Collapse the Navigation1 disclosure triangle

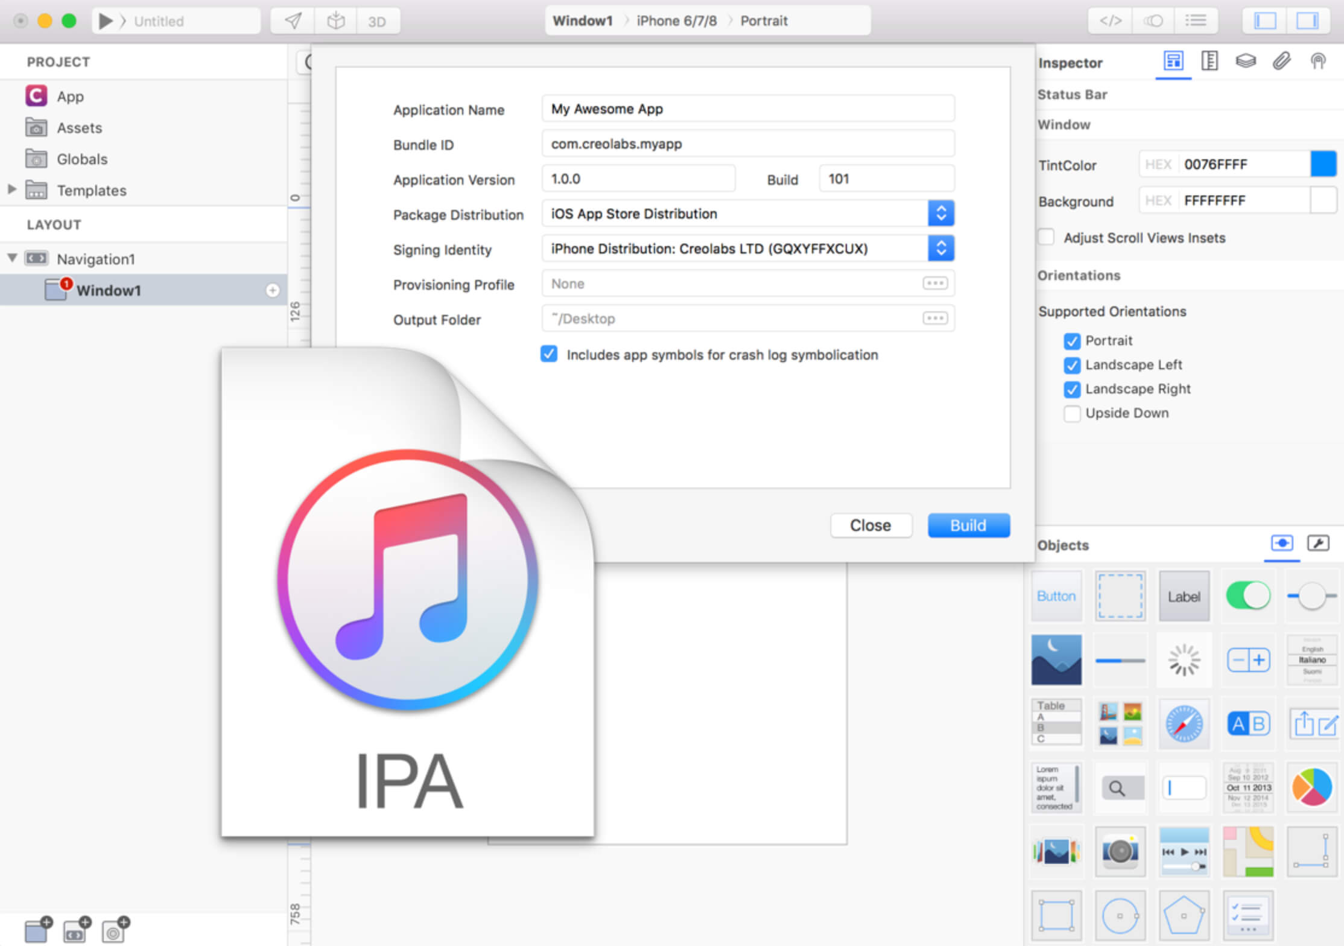pos(11,258)
